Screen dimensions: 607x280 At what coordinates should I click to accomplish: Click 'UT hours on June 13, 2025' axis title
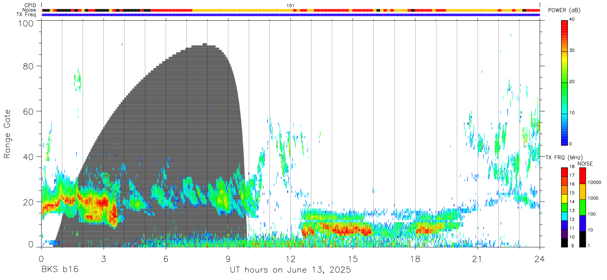pos(290,270)
